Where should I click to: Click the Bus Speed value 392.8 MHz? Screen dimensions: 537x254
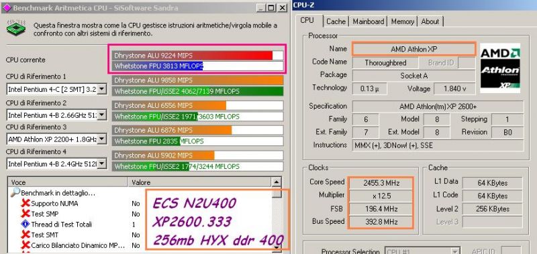tap(381, 222)
